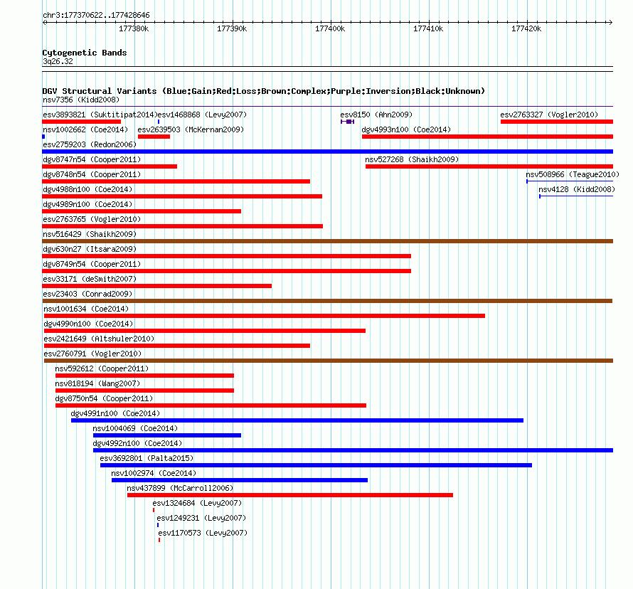Image resolution: width=633 pixels, height=589 pixels.
Task: Click the dgv4991n100 (Coe2014) label
Action: pos(115,413)
